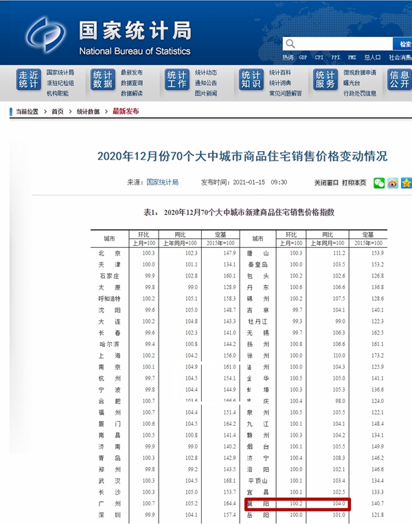412x524 pixels.
Task: Open the 统计服务 section icon
Action: (x=325, y=80)
